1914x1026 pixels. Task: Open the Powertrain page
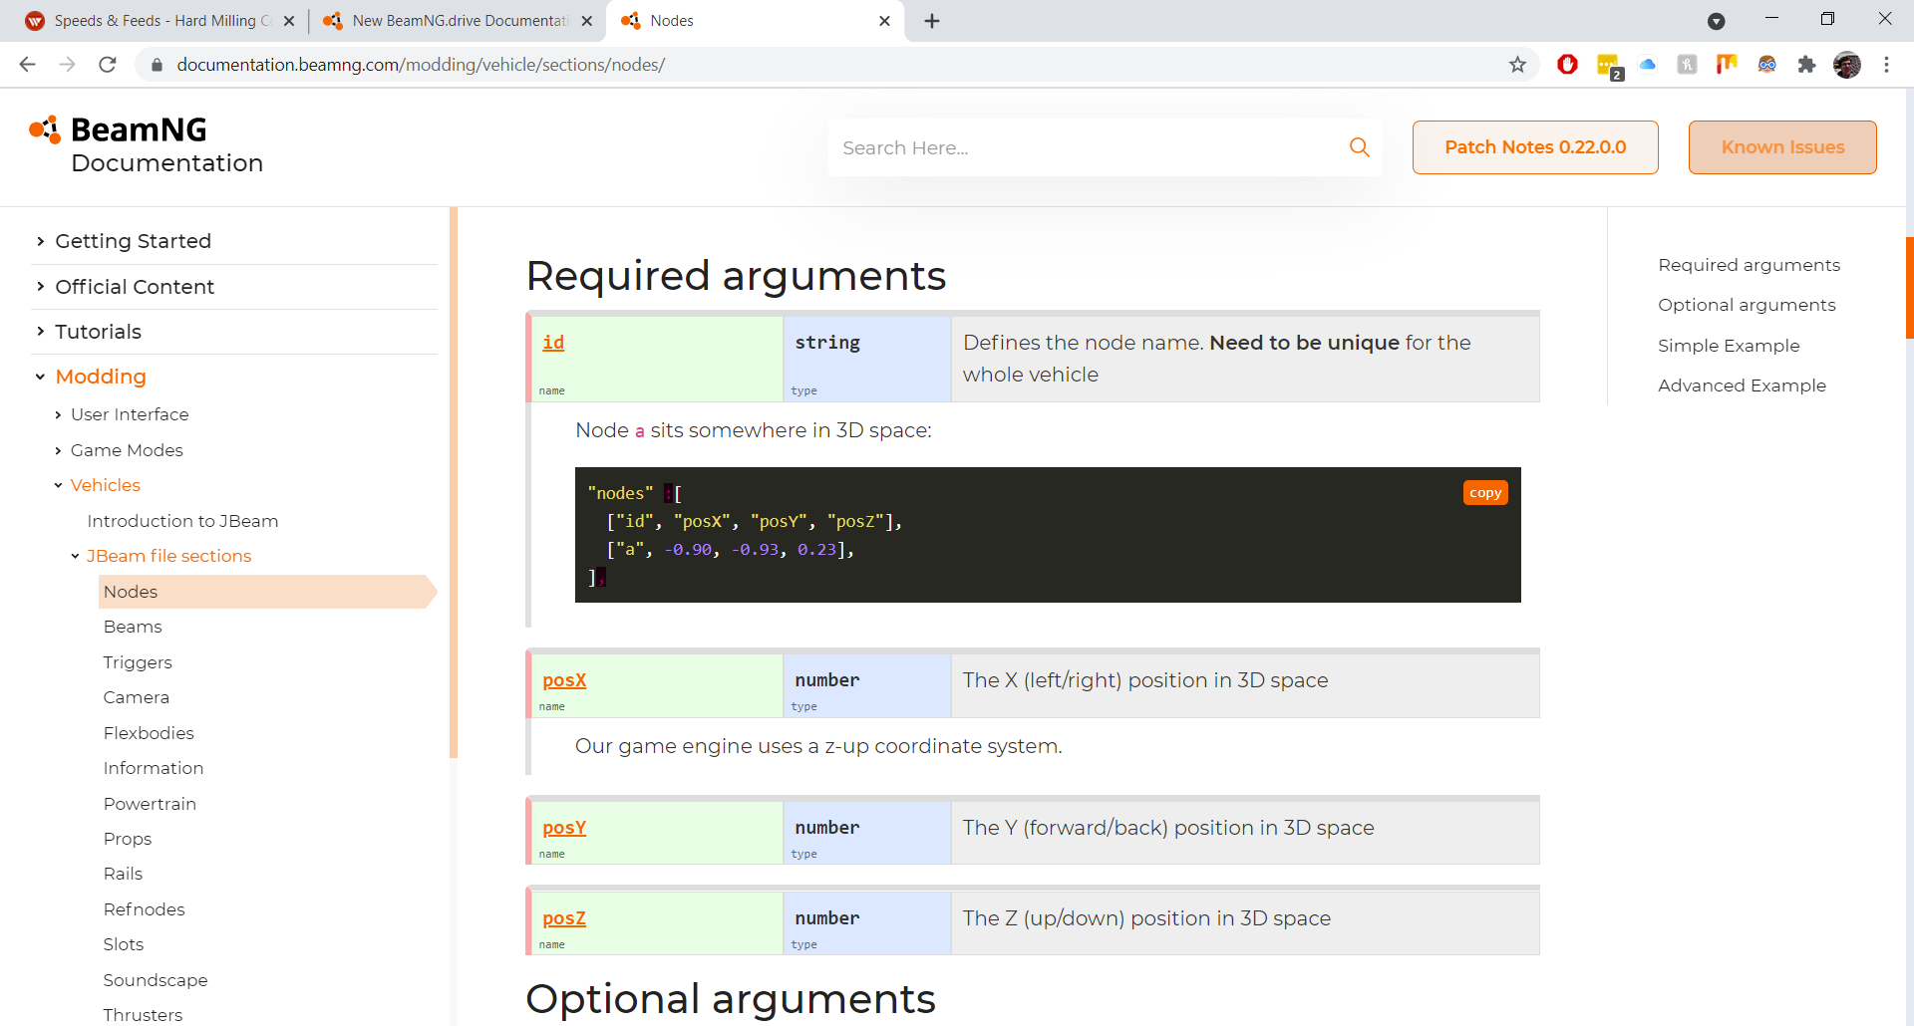150,804
